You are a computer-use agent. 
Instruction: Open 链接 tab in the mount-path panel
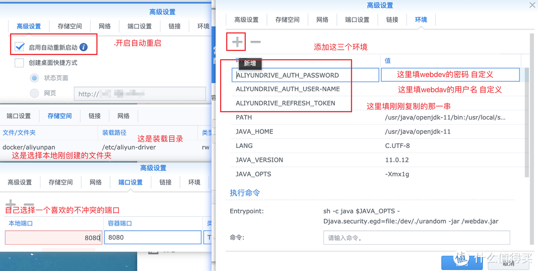(x=95, y=116)
